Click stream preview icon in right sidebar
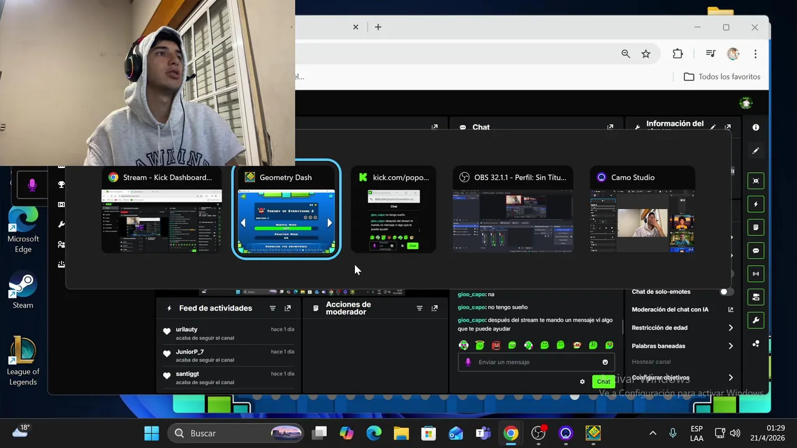797x448 pixels. (x=756, y=181)
